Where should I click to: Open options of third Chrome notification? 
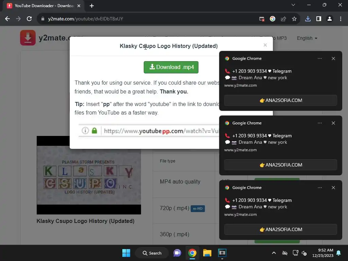(319, 188)
